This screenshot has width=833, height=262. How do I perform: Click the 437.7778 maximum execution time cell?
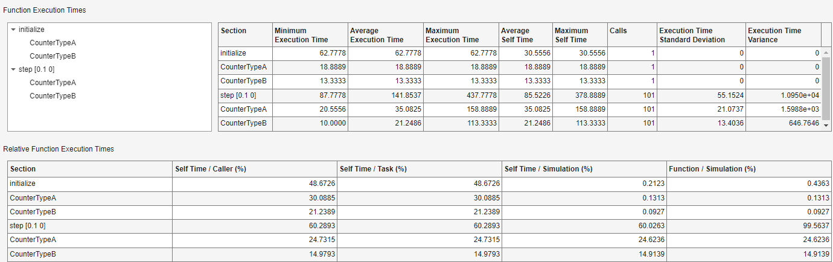pyautogui.click(x=461, y=96)
